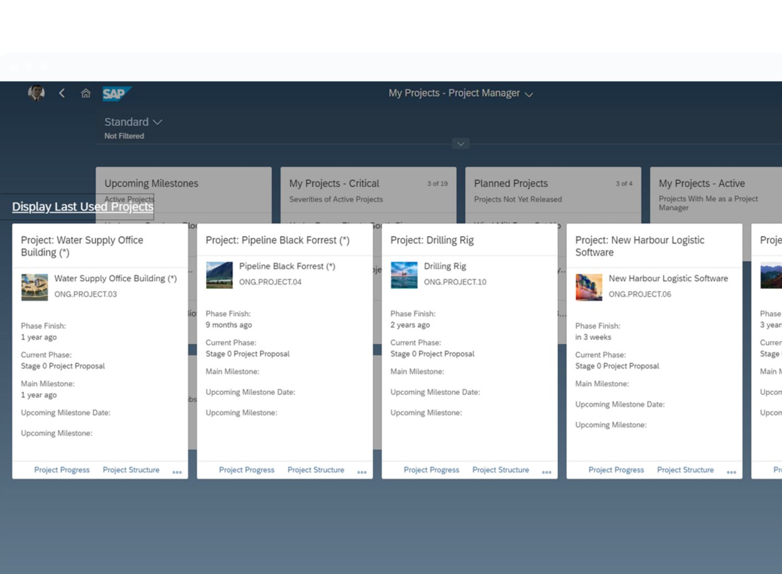Open Project Structure for New Harbour Logistic Software
782x574 pixels.
685,470
